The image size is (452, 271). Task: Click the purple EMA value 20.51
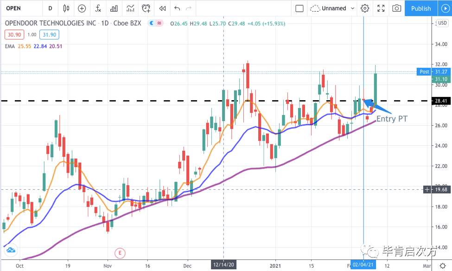[56, 46]
